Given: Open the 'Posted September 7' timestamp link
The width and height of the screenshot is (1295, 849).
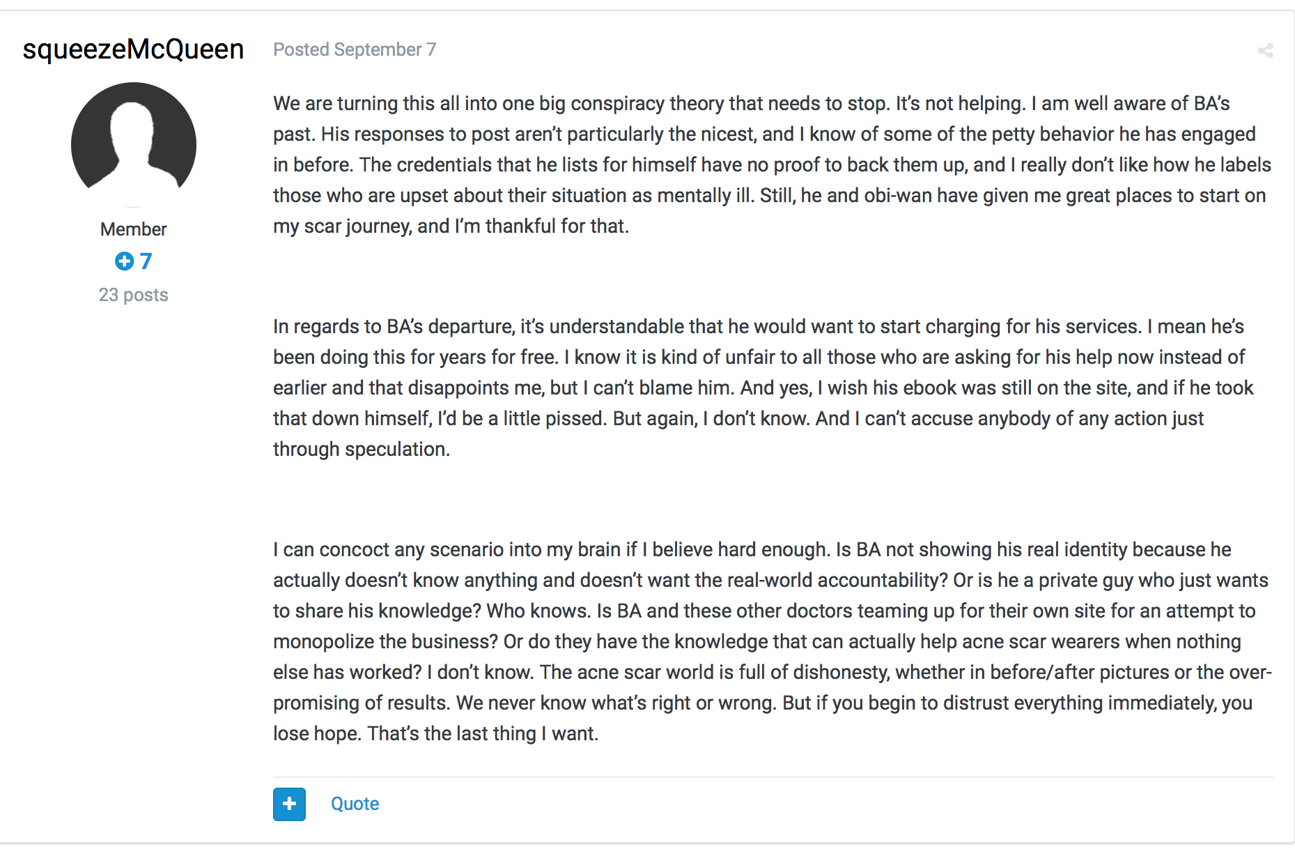Looking at the screenshot, I should [355, 49].
